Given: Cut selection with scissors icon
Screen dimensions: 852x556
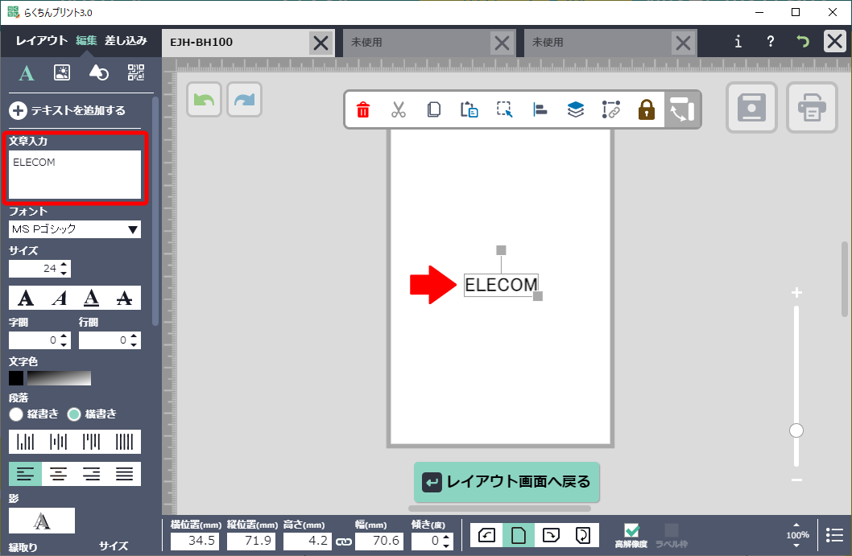Looking at the screenshot, I should pyautogui.click(x=399, y=109).
